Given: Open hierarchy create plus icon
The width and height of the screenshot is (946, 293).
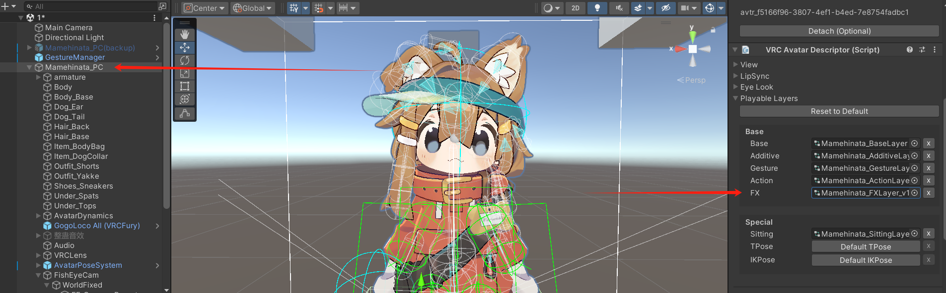Looking at the screenshot, I should (x=5, y=6).
